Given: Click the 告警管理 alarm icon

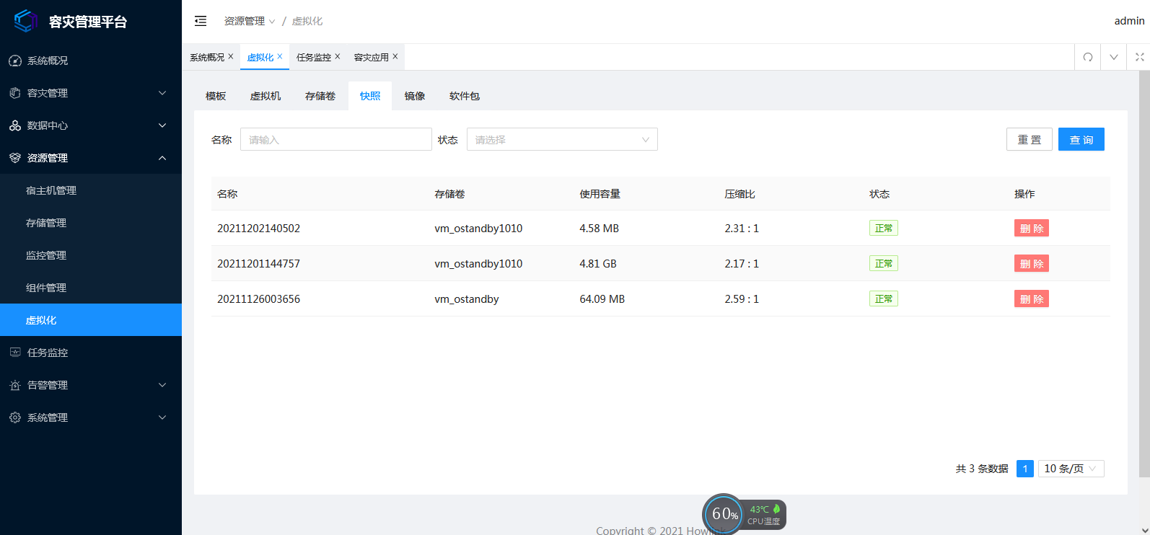Looking at the screenshot, I should coord(15,385).
